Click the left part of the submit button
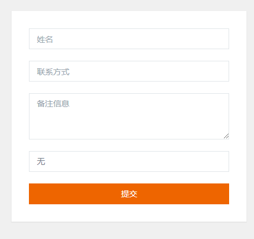The height and width of the screenshot is (239, 254). coord(58,194)
